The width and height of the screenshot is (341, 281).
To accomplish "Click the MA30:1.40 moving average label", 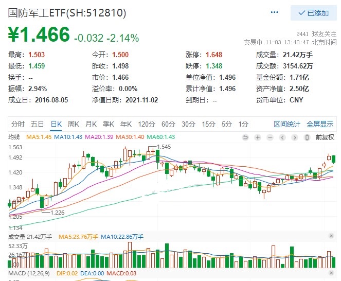I will [x=130, y=137].
